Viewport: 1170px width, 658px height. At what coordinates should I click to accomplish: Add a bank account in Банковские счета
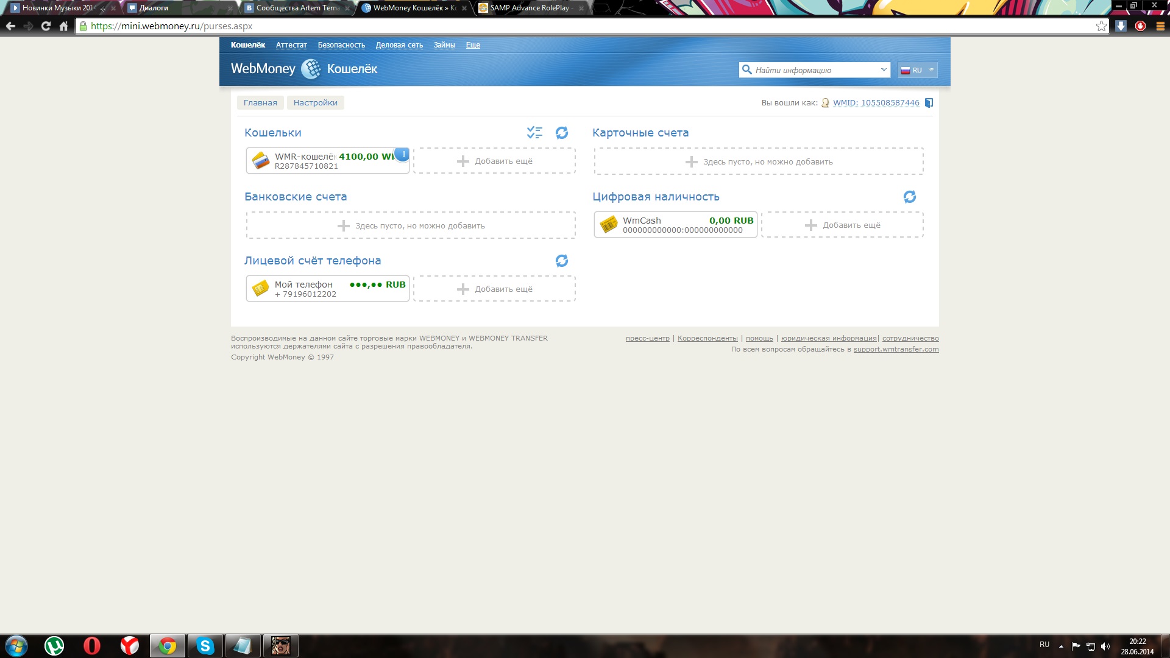point(411,225)
